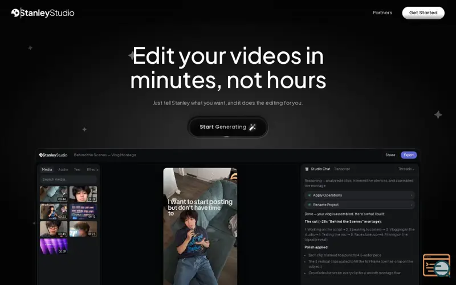
Task: Expand the Apply Operations row
Action: click(x=360, y=195)
